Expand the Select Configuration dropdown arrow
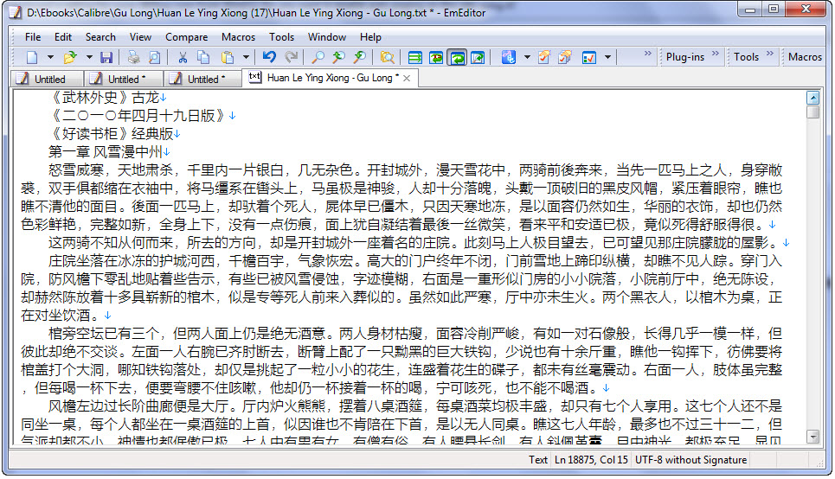Screen dimensions: 835x479 (x=527, y=57)
